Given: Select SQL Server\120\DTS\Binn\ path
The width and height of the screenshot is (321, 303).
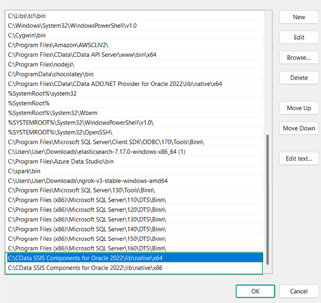Looking at the screenshot, I should 134,210.
